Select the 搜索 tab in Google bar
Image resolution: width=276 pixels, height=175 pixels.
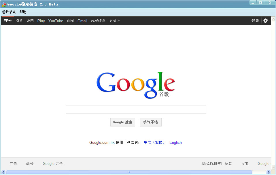[8, 21]
